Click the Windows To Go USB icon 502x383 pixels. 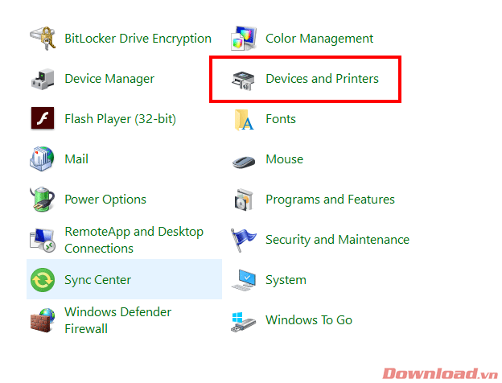pos(243,322)
